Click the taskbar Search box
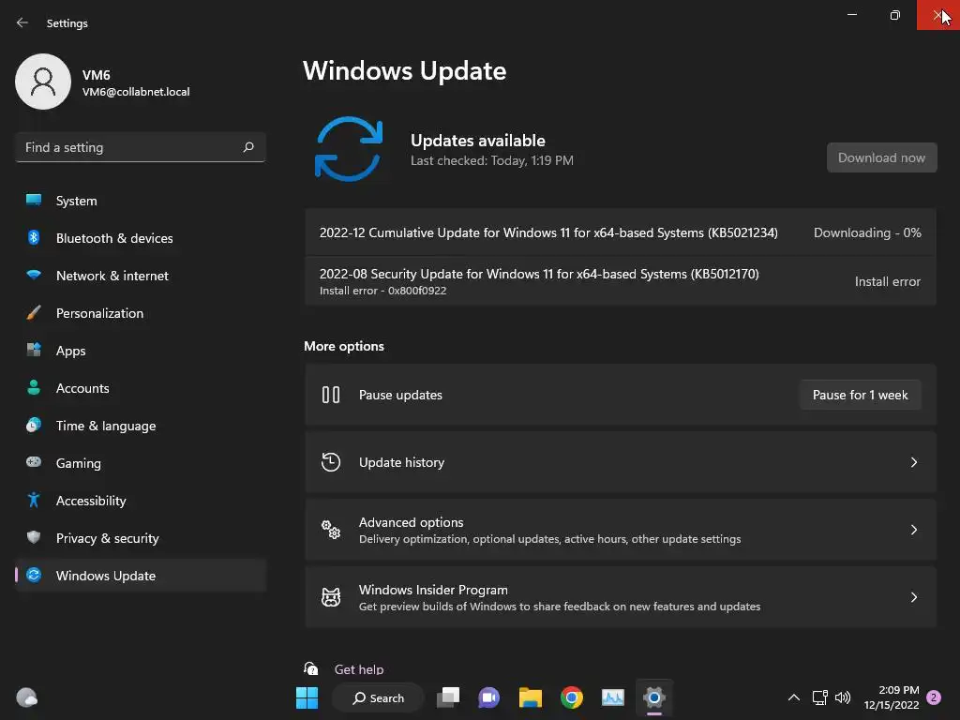This screenshot has height=720, width=960. 378,697
